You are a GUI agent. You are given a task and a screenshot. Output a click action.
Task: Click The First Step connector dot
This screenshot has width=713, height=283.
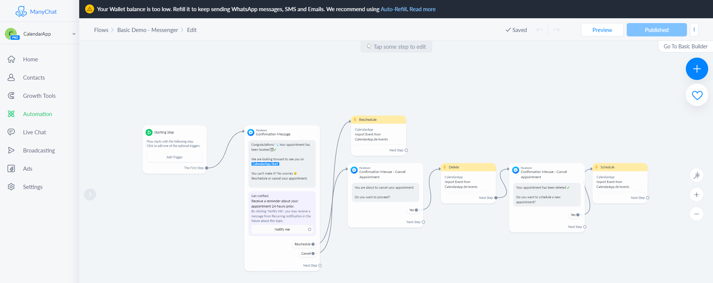(x=207, y=168)
